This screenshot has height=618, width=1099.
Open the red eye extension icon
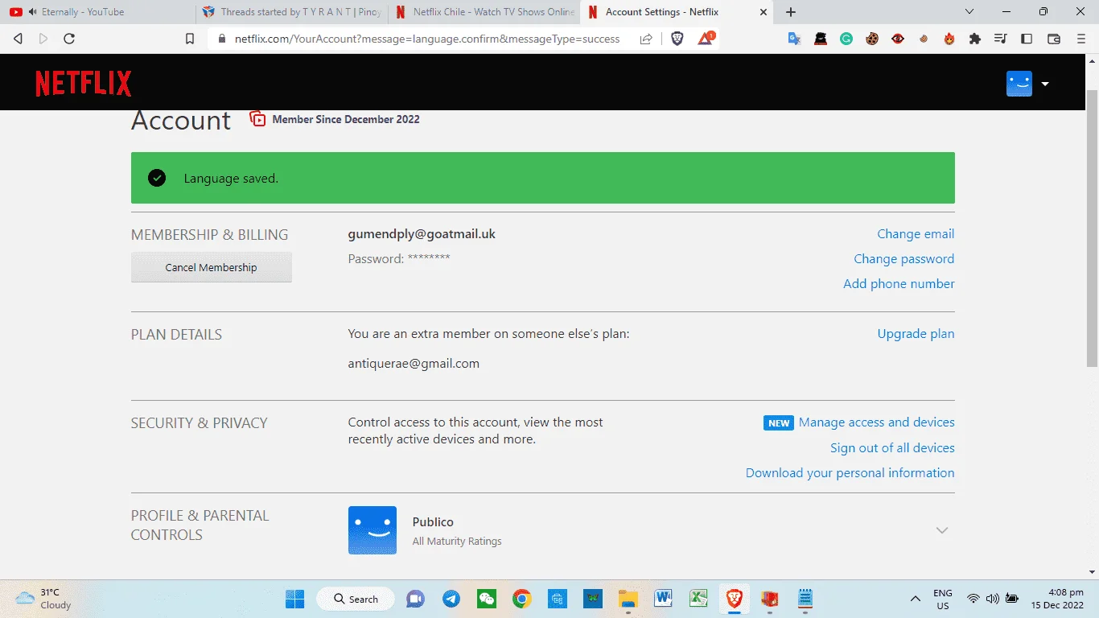coord(898,39)
